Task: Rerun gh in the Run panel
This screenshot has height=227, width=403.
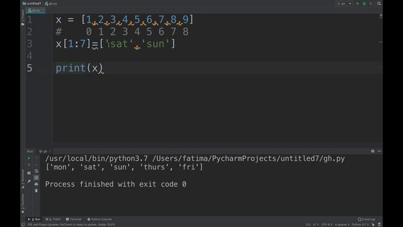Action: coord(29,158)
